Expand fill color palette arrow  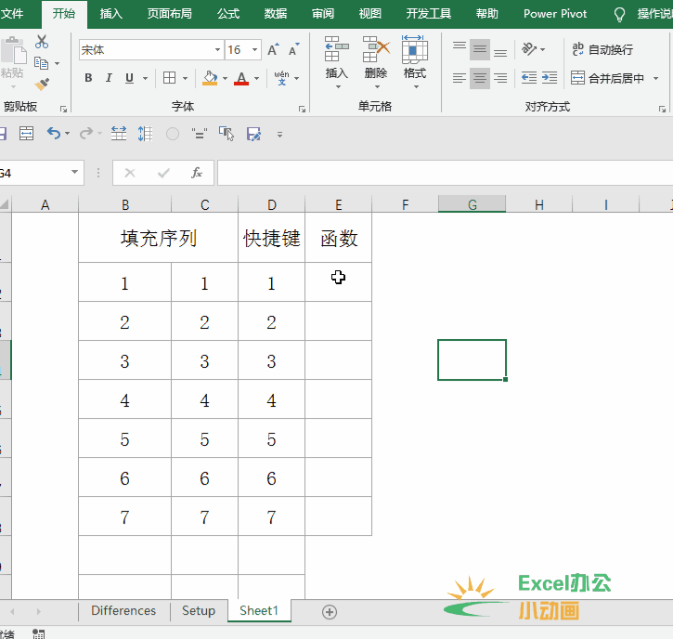[225, 78]
